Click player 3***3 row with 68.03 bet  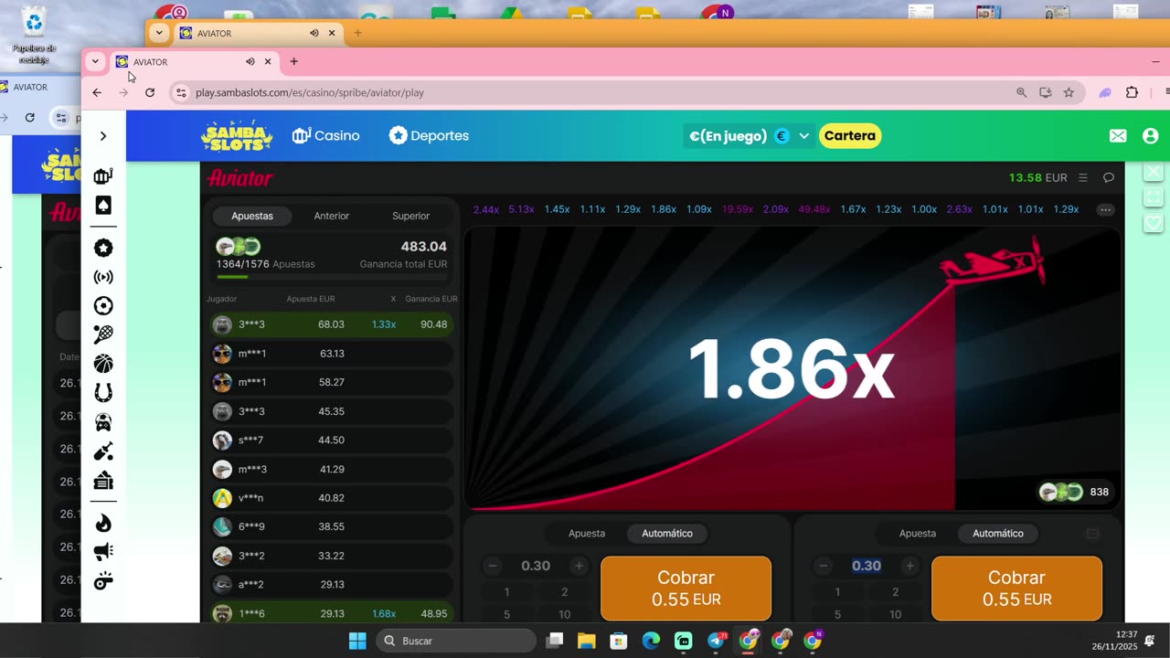(x=330, y=324)
